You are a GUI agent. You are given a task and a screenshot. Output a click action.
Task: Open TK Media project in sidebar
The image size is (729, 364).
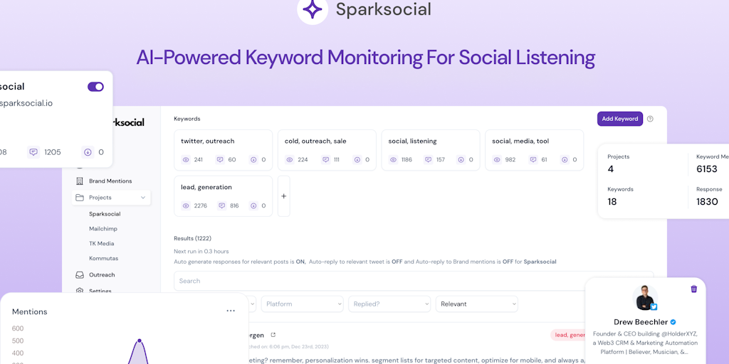101,244
